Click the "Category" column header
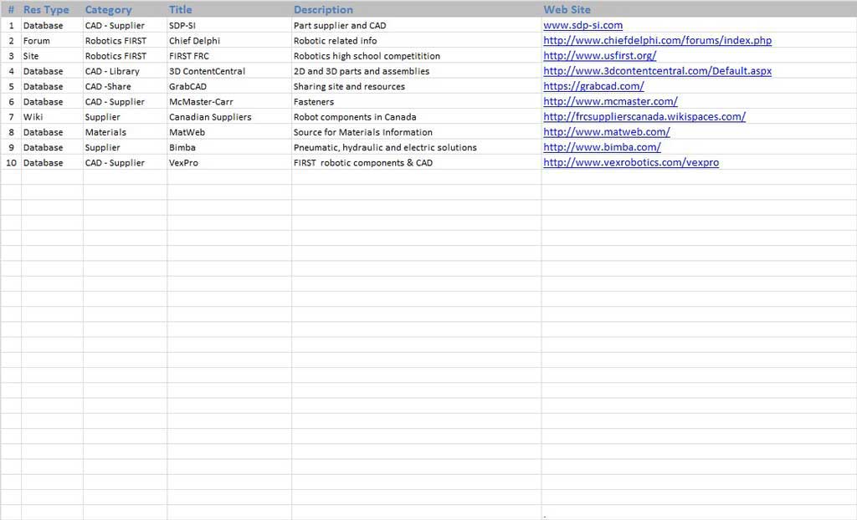 108,9
